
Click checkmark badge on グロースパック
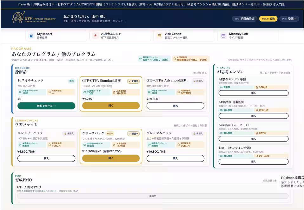click(133, 134)
